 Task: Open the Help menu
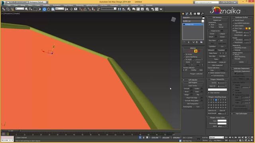(x=142, y=5)
